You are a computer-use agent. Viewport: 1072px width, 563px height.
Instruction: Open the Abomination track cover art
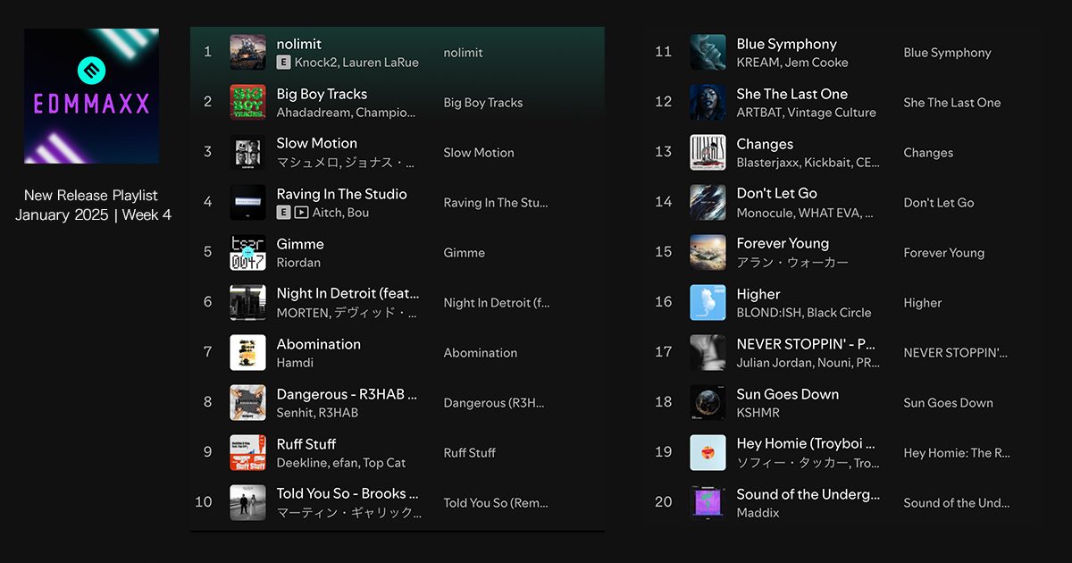(x=247, y=353)
